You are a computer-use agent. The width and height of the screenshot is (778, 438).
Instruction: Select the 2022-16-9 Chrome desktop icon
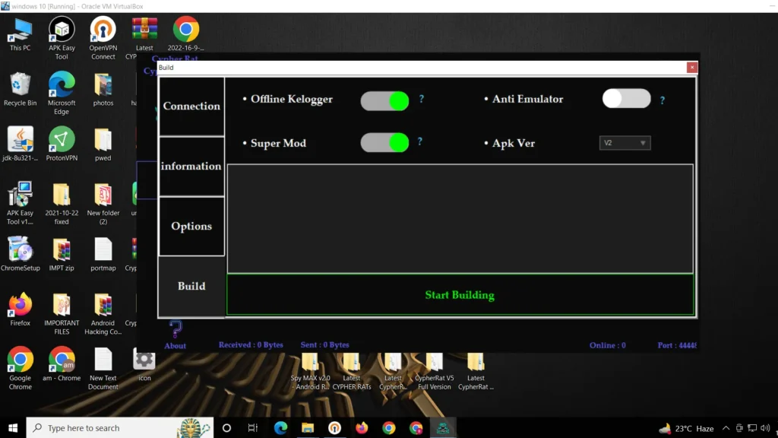(186, 33)
